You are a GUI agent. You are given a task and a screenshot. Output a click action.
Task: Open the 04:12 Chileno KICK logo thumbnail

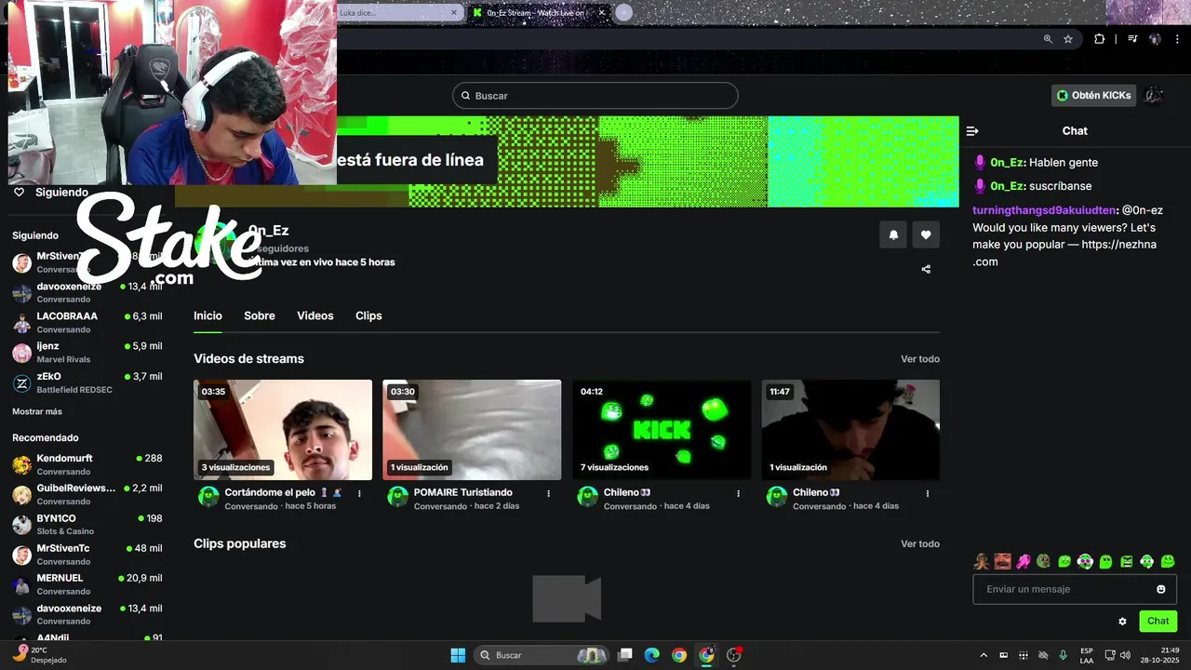pyautogui.click(x=662, y=430)
